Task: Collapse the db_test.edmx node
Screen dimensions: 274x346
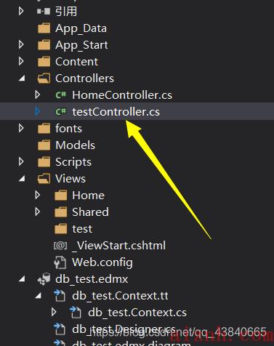Action: (x=22, y=279)
